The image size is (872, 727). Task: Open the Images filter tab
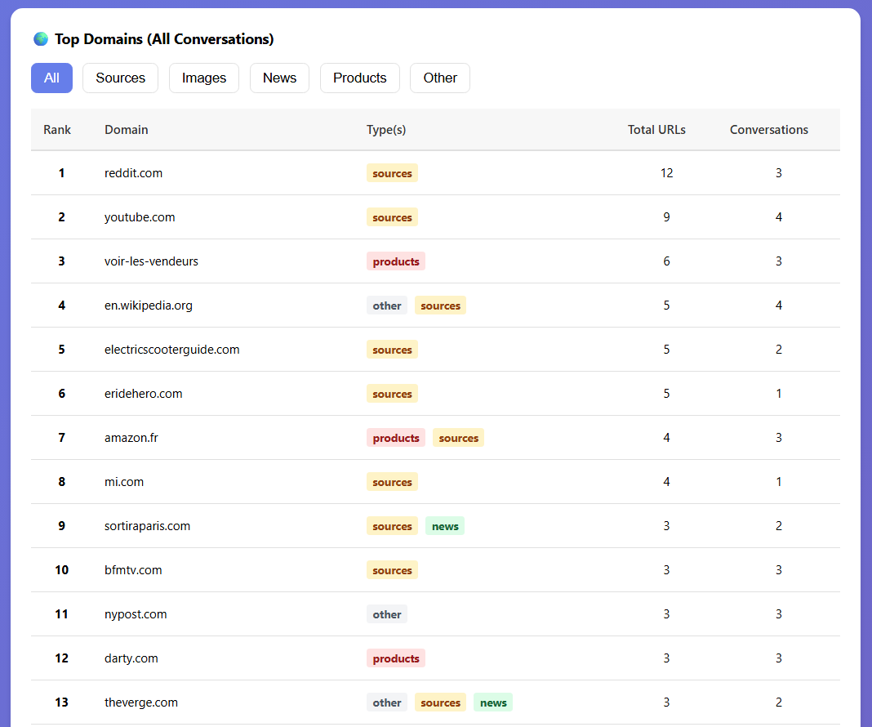[x=203, y=78]
